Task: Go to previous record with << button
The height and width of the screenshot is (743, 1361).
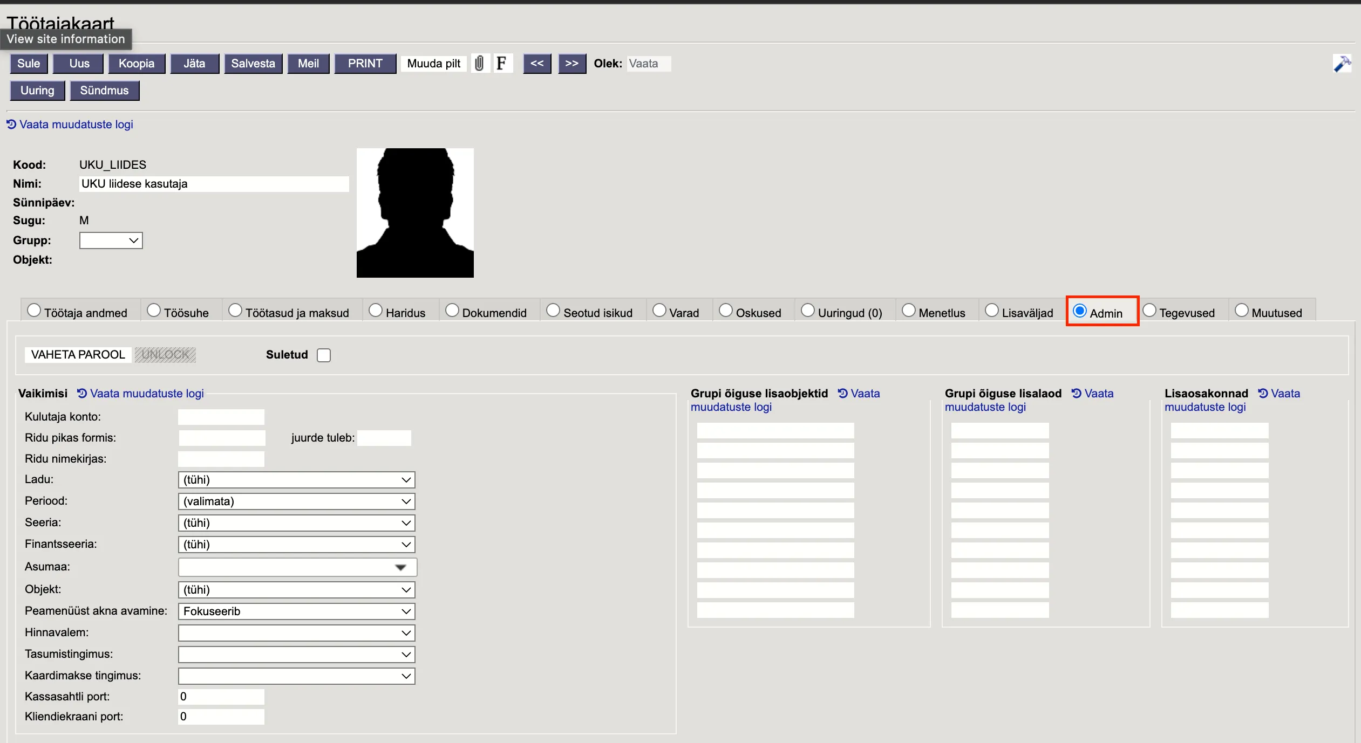Action: point(537,64)
